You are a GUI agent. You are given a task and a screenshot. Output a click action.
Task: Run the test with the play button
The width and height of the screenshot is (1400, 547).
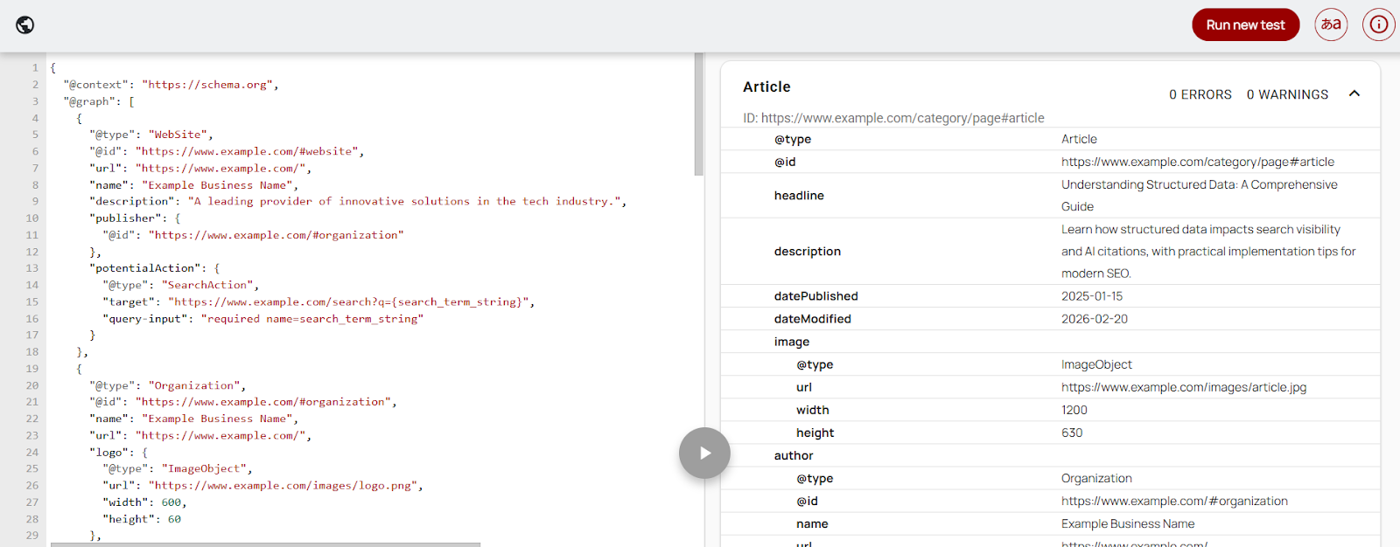point(704,453)
